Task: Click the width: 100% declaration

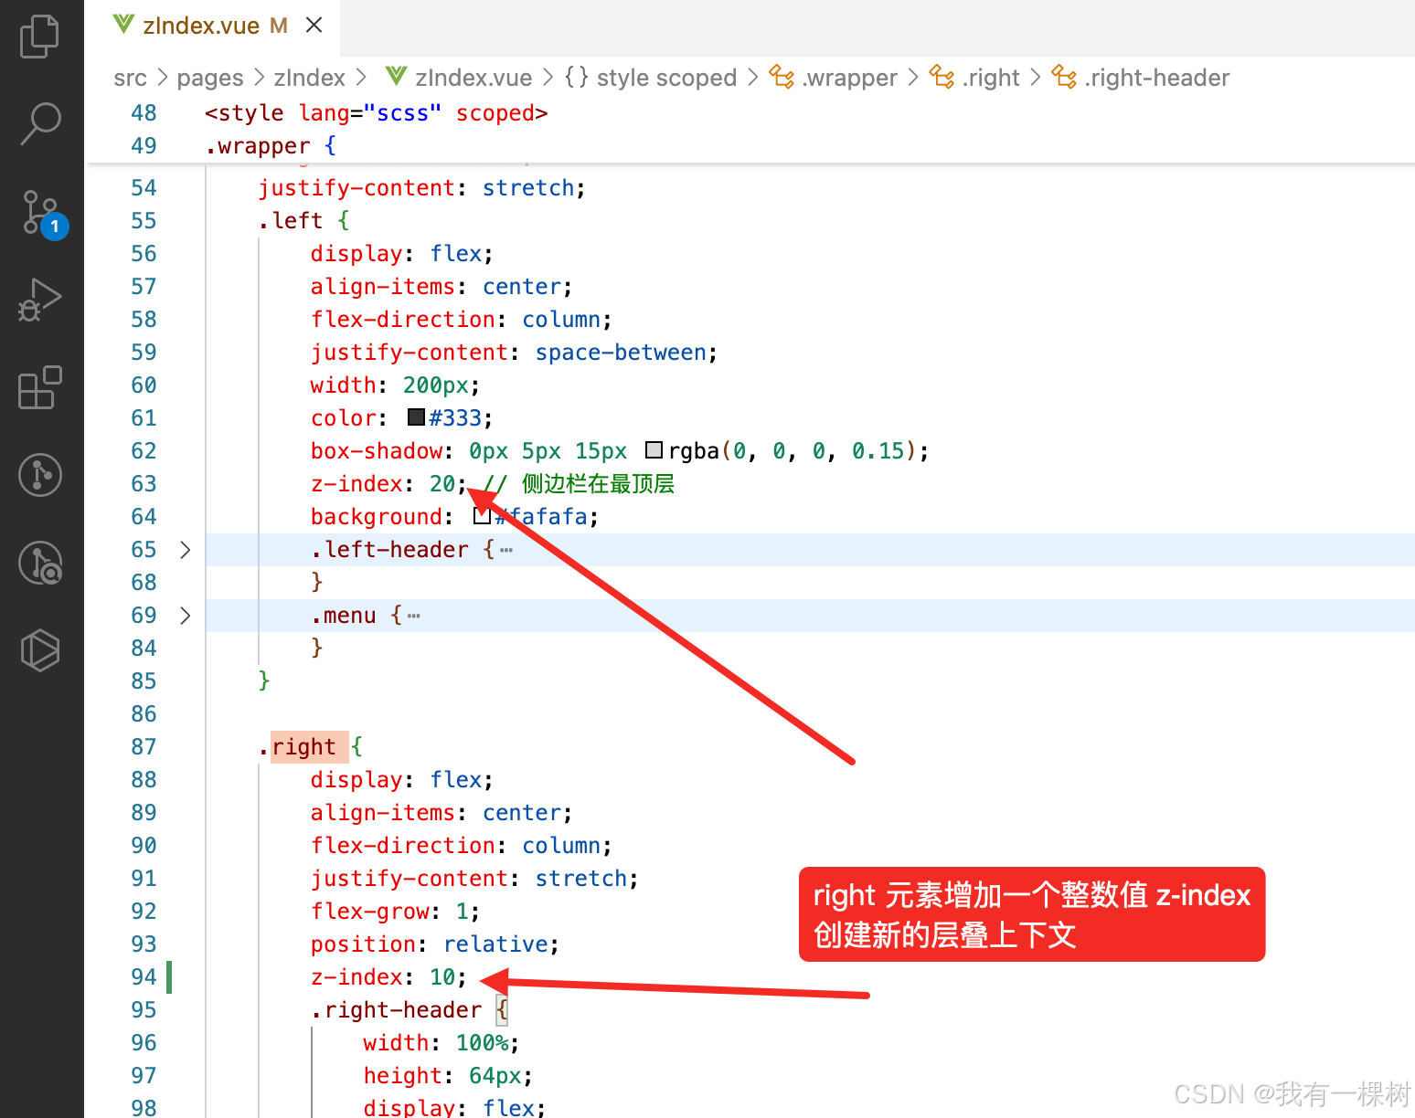Action: (442, 1043)
